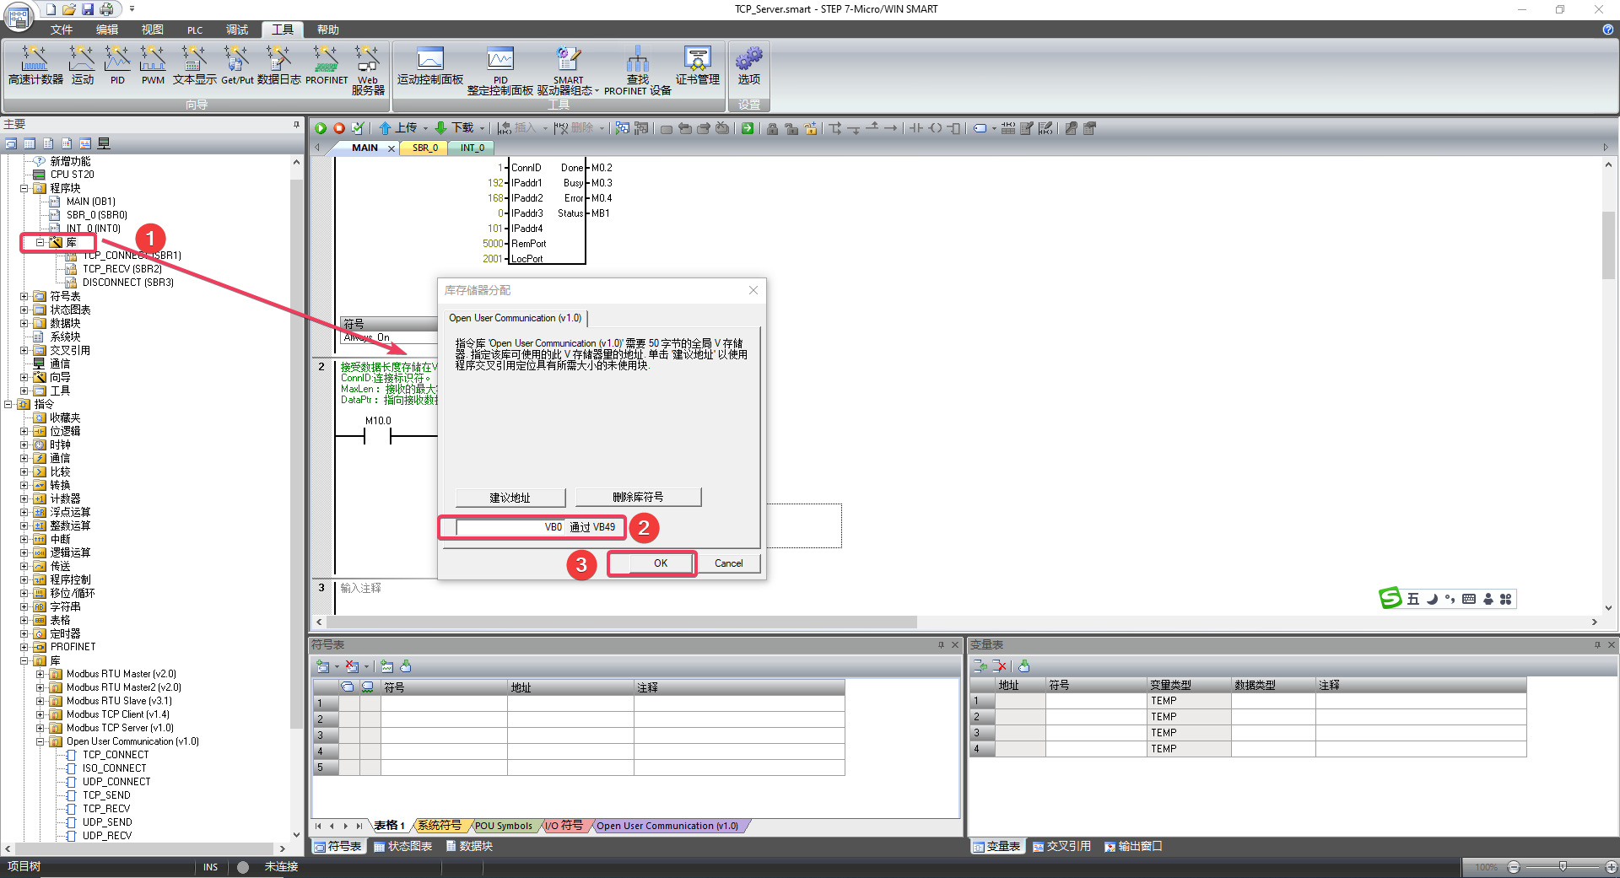Open the SMART drive configuration dropdown
The height and width of the screenshot is (878, 1620).
click(x=597, y=91)
